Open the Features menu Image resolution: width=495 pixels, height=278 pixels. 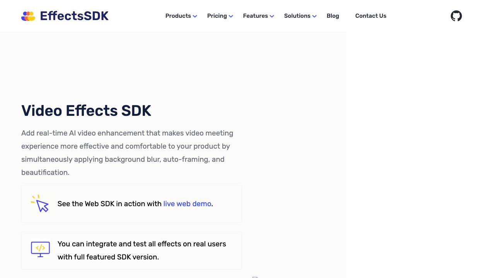[x=256, y=16]
